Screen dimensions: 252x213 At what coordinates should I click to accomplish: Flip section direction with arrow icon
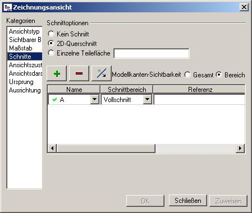(x=102, y=73)
